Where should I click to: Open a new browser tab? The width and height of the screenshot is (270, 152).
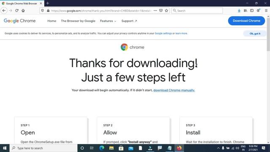click(x=48, y=3)
